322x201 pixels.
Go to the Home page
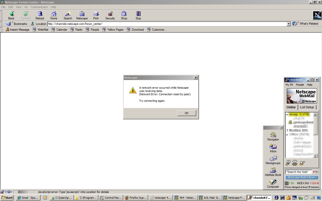pos(54,15)
